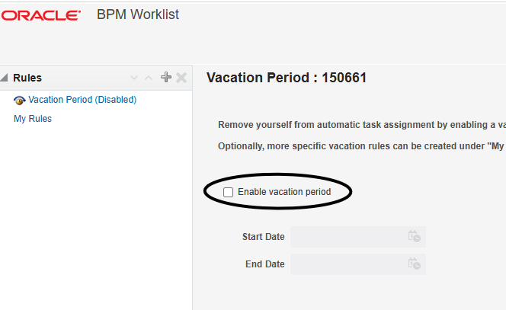This screenshot has width=506, height=310.
Task: Click the Vacation Period eye-clock icon
Action: pyautogui.click(x=19, y=101)
